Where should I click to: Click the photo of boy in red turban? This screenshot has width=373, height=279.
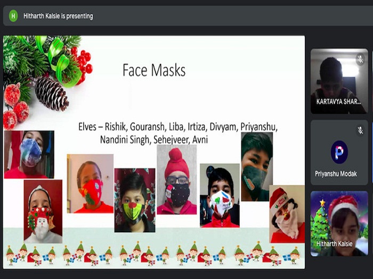(x=177, y=180)
